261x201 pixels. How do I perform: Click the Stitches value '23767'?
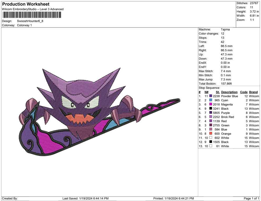(x=254, y=3)
